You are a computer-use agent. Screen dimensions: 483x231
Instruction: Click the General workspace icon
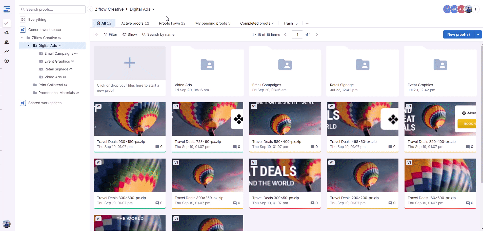click(x=23, y=30)
